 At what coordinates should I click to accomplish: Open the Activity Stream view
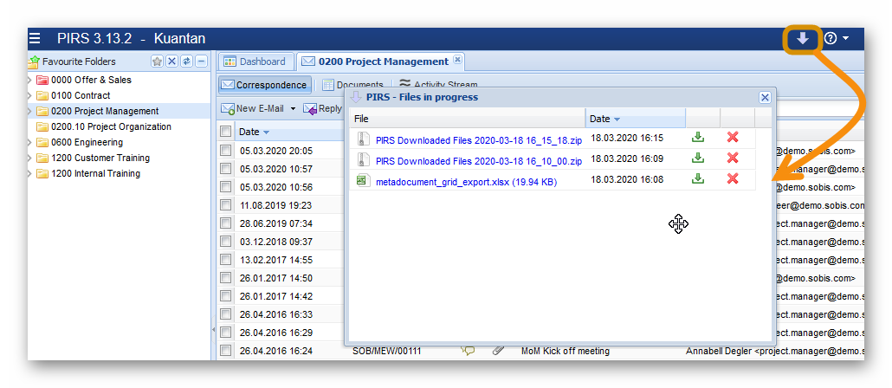point(438,85)
